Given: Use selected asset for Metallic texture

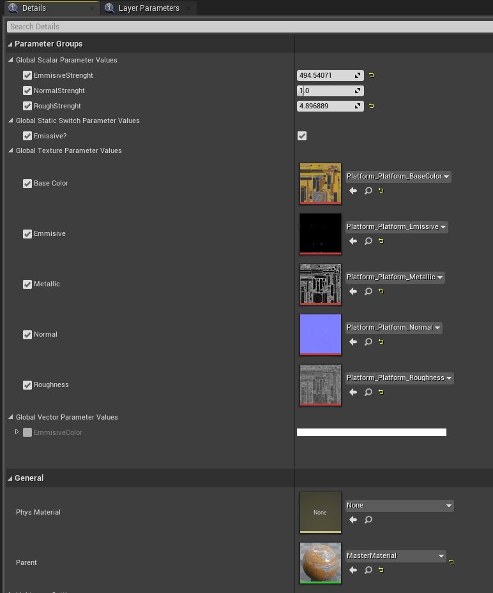Looking at the screenshot, I should pos(353,291).
